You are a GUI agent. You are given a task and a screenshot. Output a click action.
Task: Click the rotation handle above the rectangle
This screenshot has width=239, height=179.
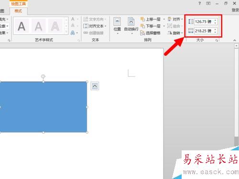click(x=43, y=76)
